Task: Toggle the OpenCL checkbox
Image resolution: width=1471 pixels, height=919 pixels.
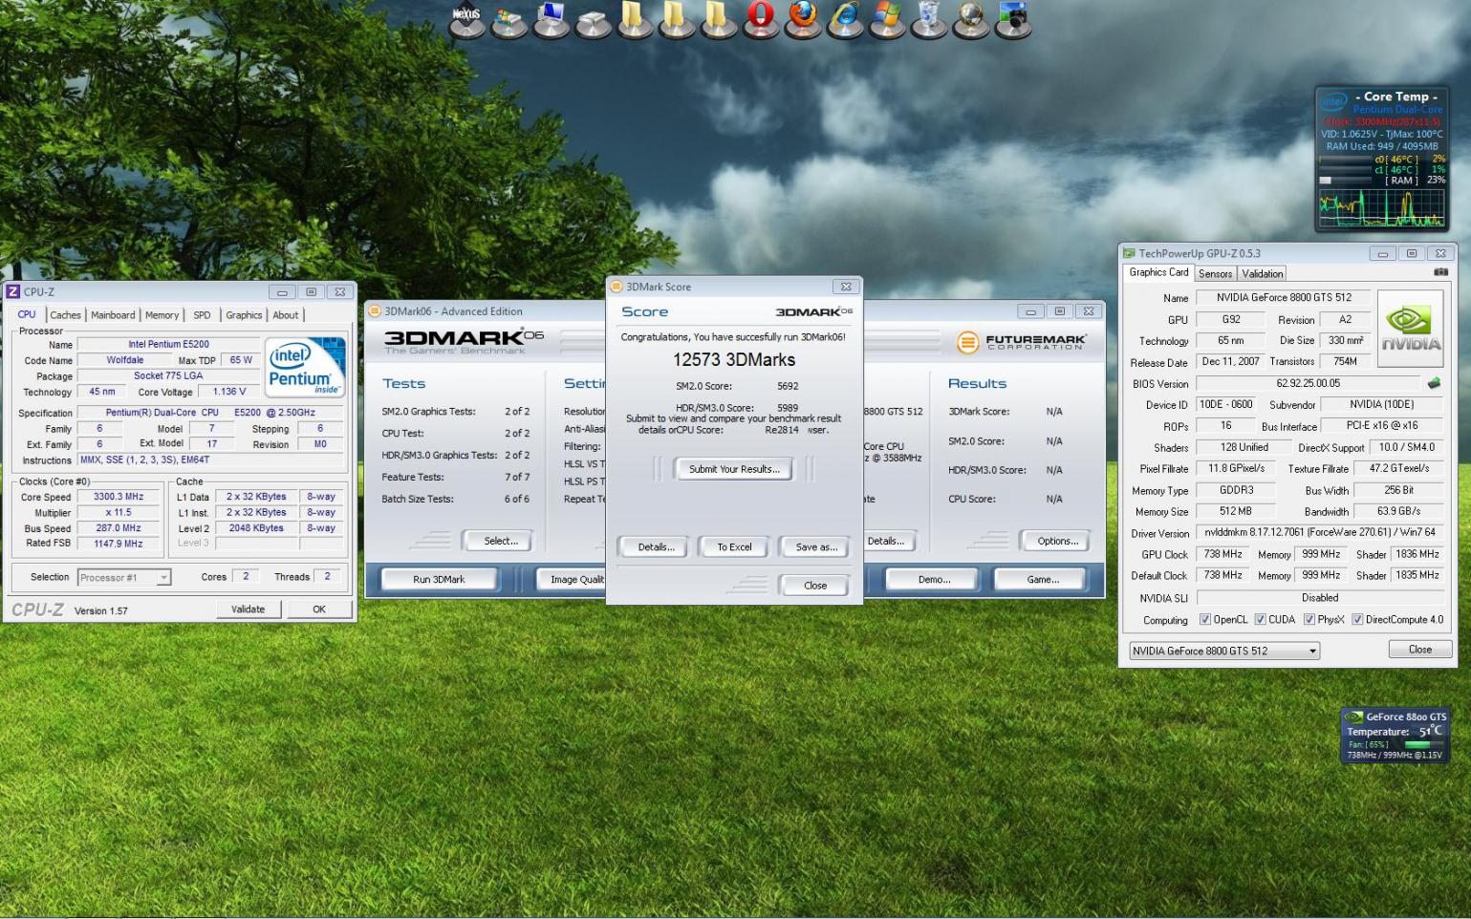Action: [x=1205, y=620]
